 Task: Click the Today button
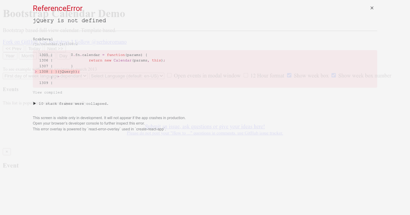coord(34,48)
